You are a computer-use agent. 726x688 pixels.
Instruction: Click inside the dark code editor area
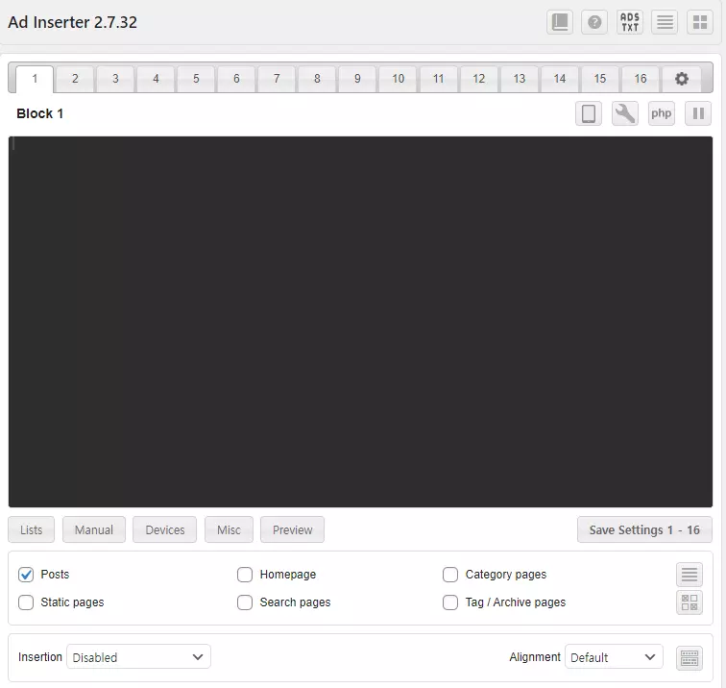coord(360,322)
